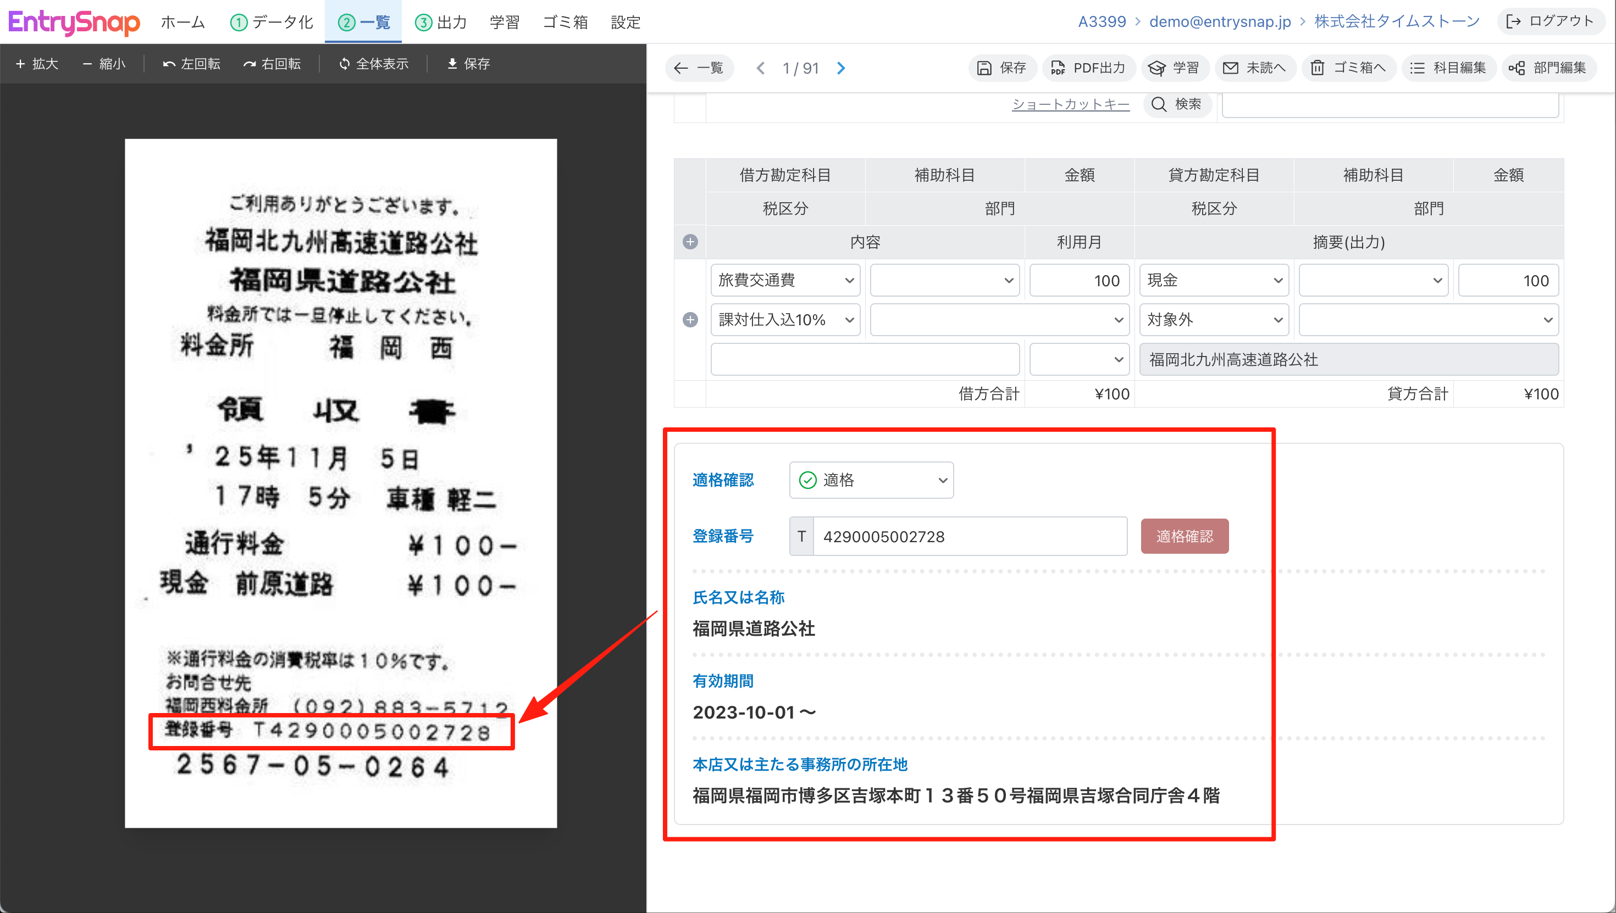
Task: Click the 拡大 zoom-in button
Action: 37,64
